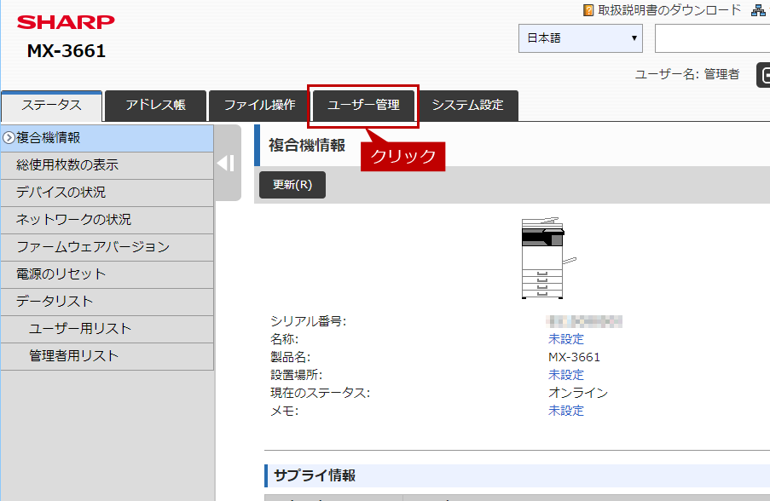This screenshot has width=770, height=501.
Task: Click the multifunction printer image
Action: (x=548, y=257)
